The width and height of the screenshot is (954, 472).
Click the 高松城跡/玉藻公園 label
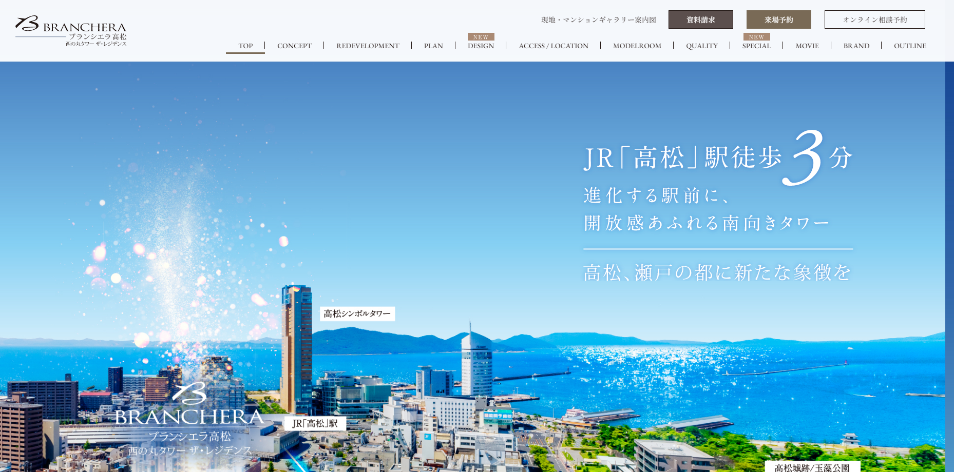(812, 467)
